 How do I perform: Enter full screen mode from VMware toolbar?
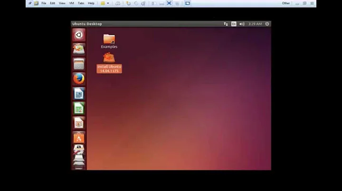pyautogui.click(x=169, y=3)
